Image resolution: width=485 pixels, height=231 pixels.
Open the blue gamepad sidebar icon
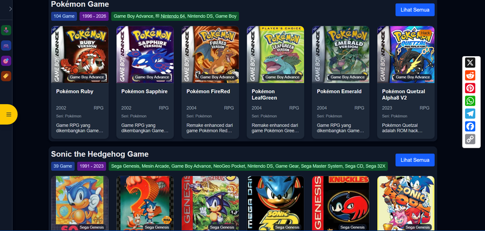6,45
